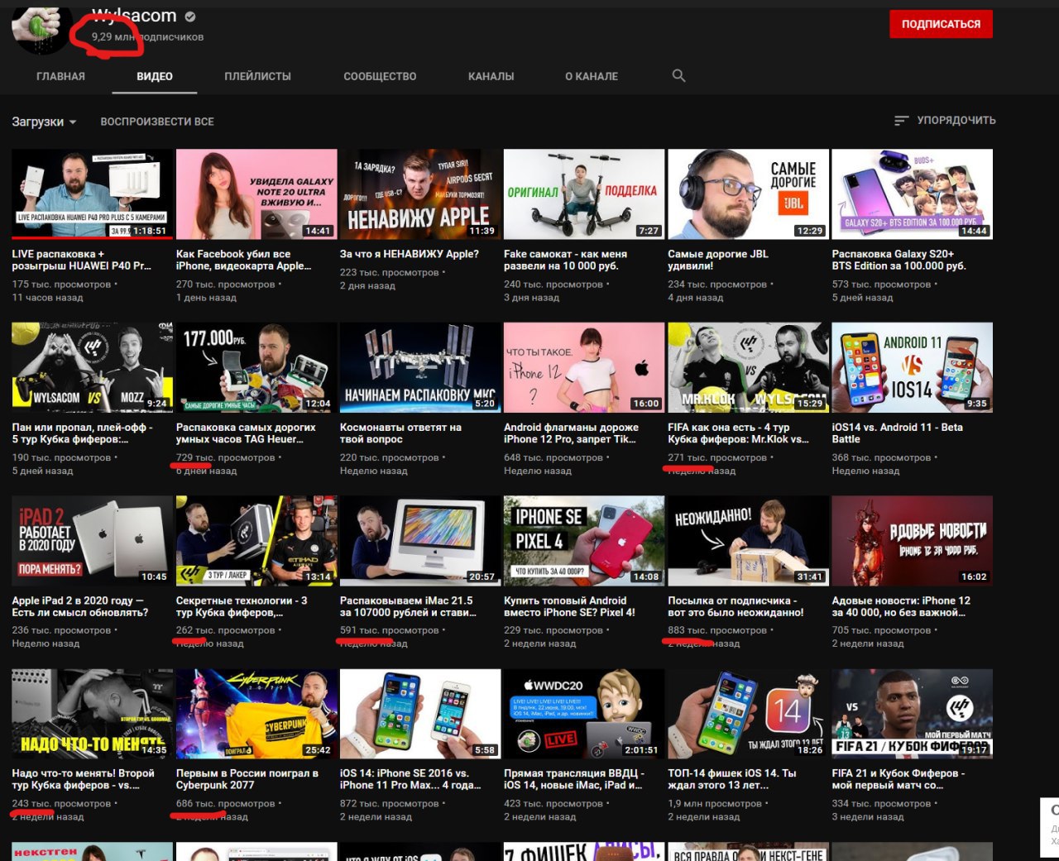Open the Galaxy Note 20 Ultra thumbnail
This screenshot has width=1059, height=861.
(x=256, y=194)
